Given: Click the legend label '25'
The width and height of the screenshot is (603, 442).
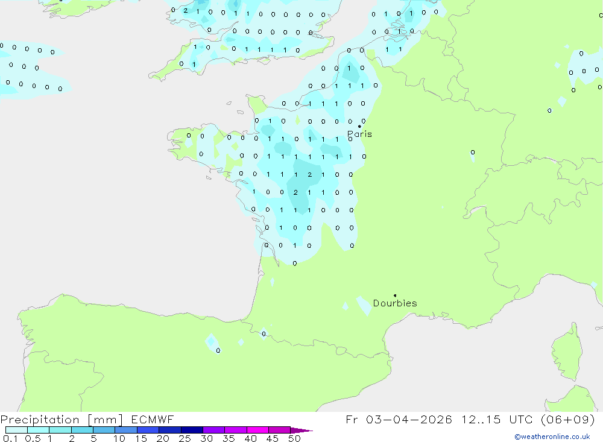Looking at the screenshot, I should click(x=185, y=438).
